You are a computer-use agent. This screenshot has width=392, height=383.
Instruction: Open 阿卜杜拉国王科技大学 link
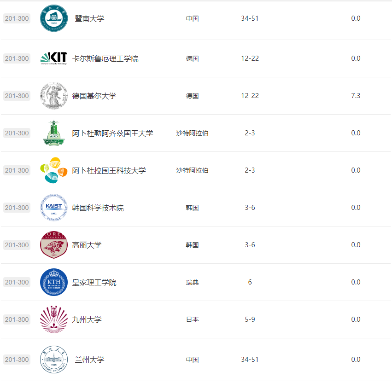coord(109,170)
